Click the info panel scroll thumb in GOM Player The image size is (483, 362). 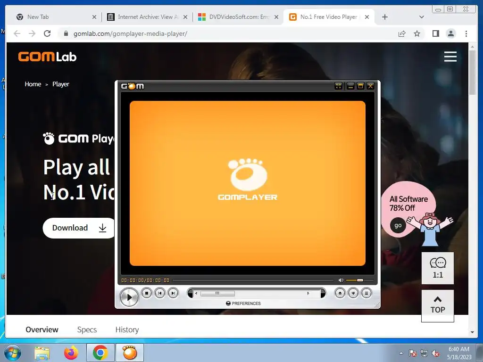point(217,293)
